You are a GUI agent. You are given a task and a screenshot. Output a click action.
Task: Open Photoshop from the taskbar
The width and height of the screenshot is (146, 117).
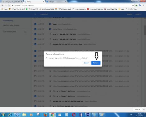pyautogui.click(x=88, y=115)
